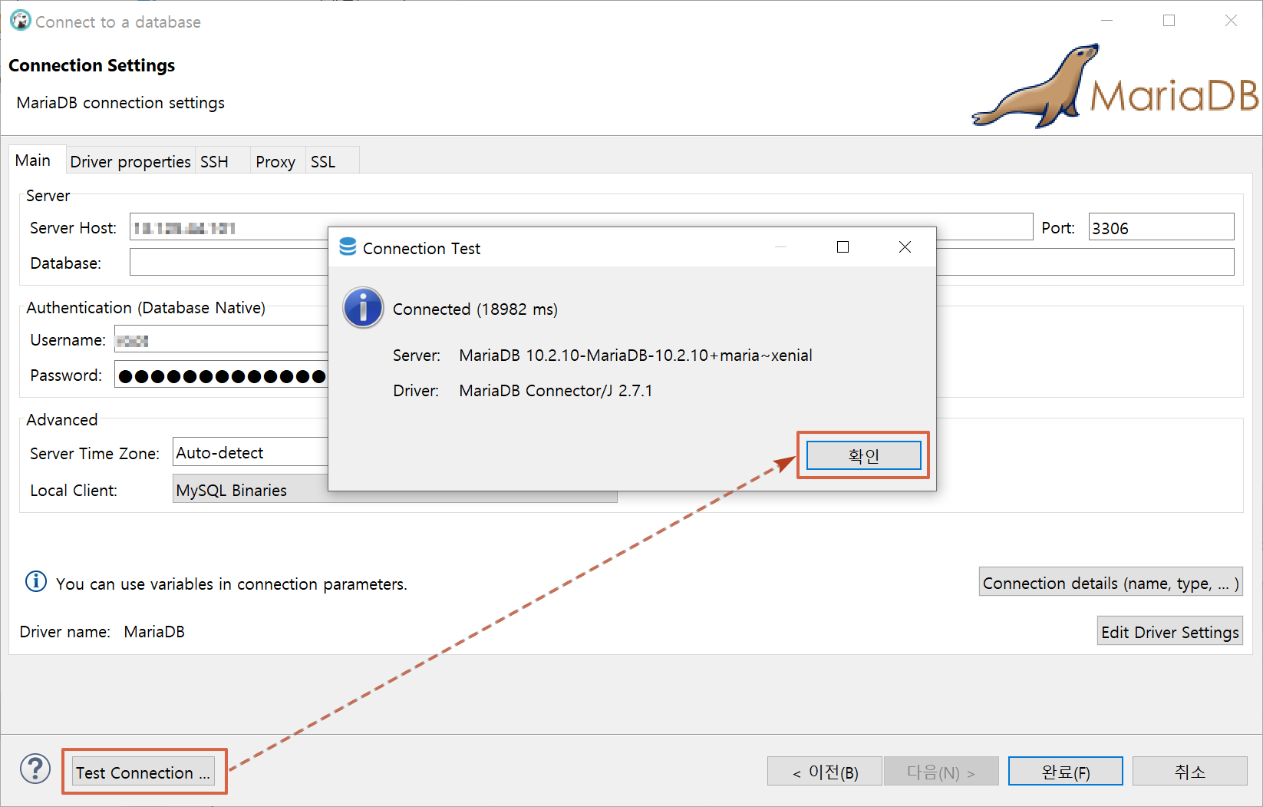The width and height of the screenshot is (1263, 807).
Task: Click the Connected (18982 ms) text
Action: coord(475,309)
